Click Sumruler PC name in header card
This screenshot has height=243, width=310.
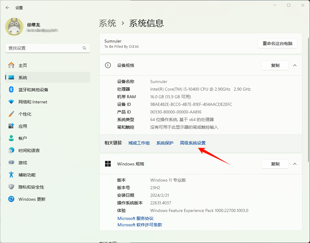(113, 41)
